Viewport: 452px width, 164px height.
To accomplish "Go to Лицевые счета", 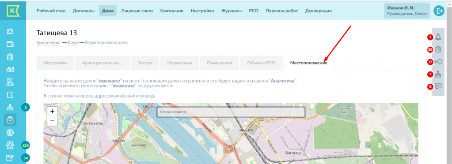I will point(137,11).
